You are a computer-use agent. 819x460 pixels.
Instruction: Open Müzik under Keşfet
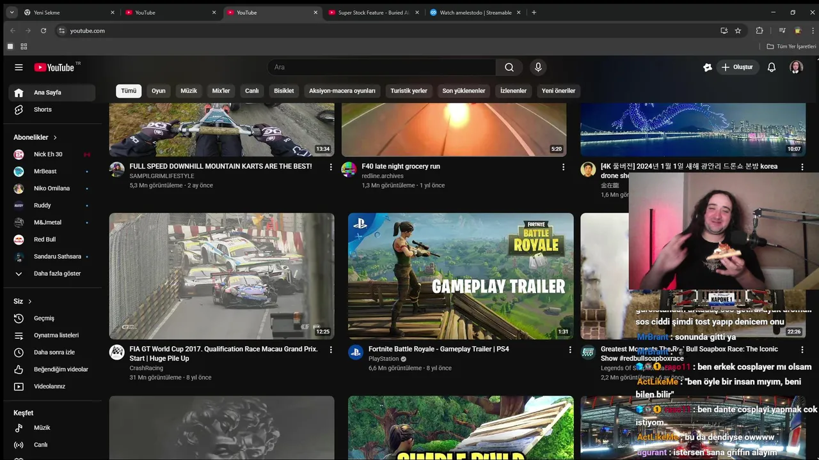point(52,427)
